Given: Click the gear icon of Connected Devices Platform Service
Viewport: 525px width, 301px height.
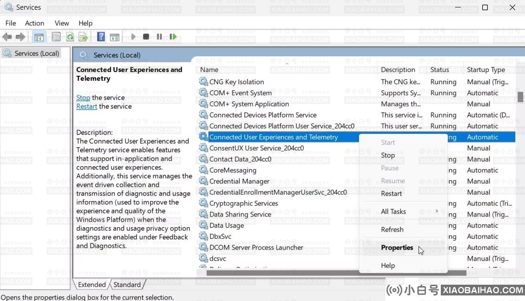Looking at the screenshot, I should [203, 114].
